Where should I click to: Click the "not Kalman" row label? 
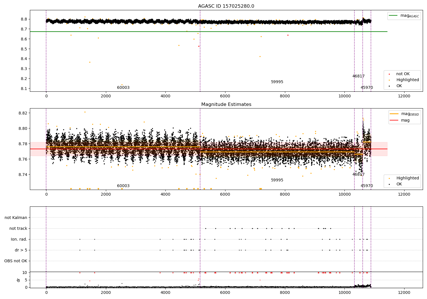point(16,218)
